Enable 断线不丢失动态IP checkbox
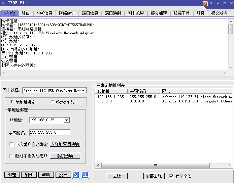The width and height of the screenshot is (234, 183). [x=11, y=156]
